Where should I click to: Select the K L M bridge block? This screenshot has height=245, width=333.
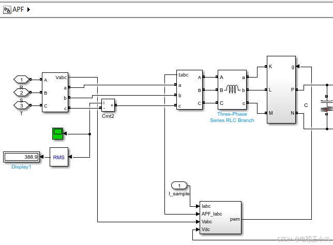(x=281, y=89)
